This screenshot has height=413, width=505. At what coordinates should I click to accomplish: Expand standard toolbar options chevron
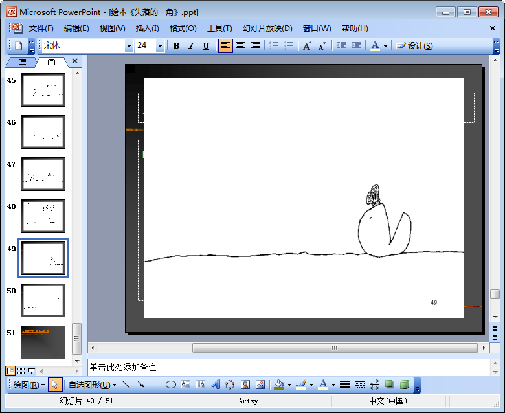31,47
